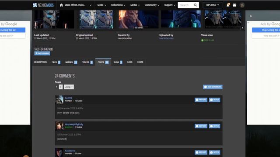Click the Nexus Mods logo
This screenshot has width=280, height=157.
[43, 5]
